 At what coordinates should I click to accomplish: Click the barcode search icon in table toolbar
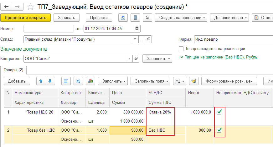(x=78, y=81)
